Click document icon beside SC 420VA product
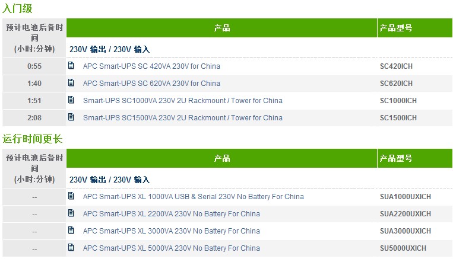 (71, 65)
